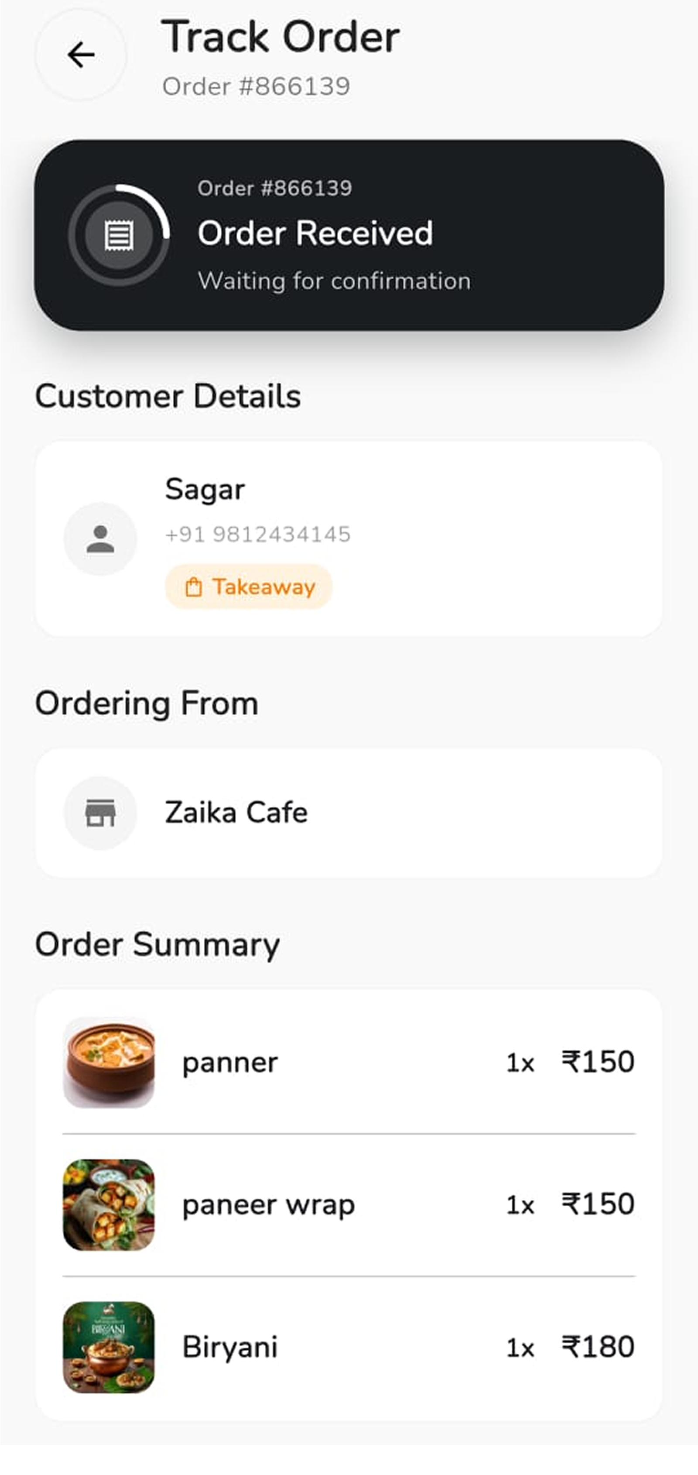
Task: Click the Waiting for confirmation text
Action: pyautogui.click(x=335, y=281)
